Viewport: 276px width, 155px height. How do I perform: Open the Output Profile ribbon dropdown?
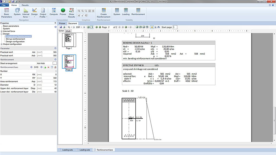click(x=43, y=13)
